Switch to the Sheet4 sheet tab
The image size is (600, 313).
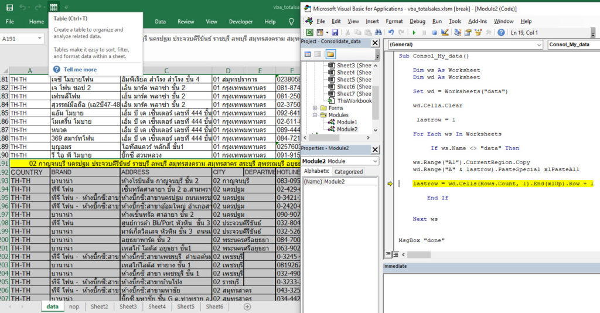(157, 307)
